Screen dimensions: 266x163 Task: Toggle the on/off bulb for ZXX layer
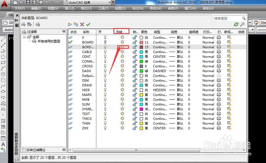[x=105, y=128]
